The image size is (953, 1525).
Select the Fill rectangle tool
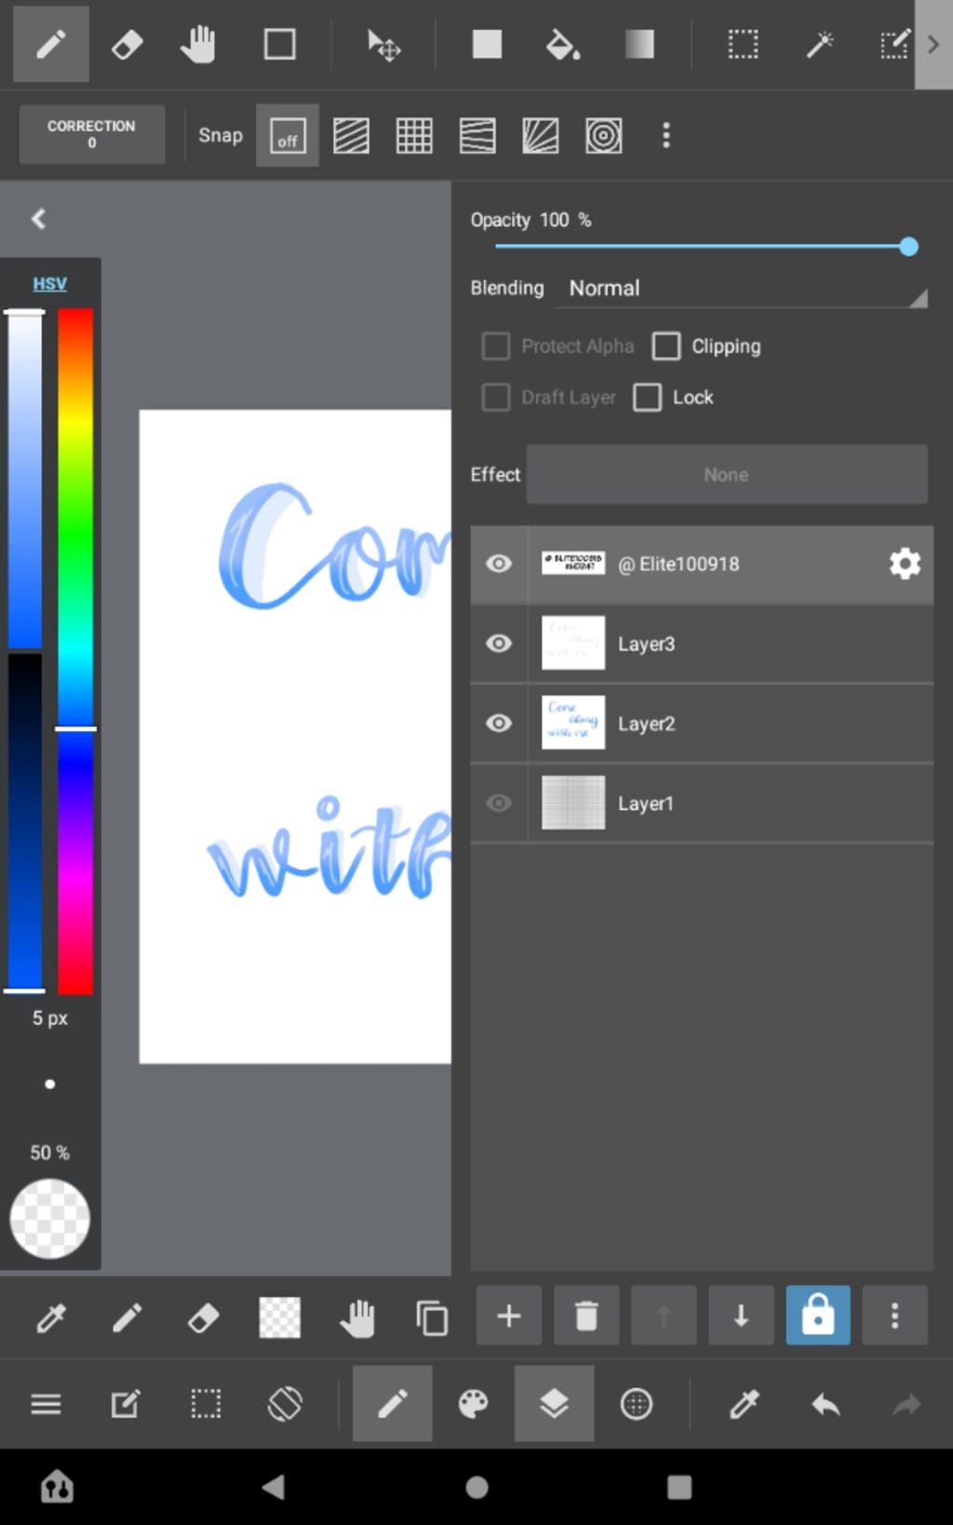tap(487, 44)
